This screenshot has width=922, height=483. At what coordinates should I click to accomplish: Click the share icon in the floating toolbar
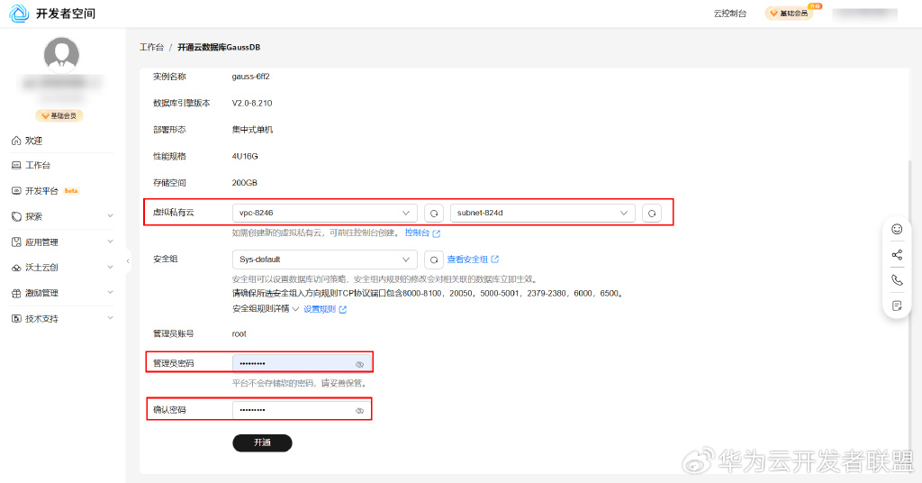tap(897, 255)
